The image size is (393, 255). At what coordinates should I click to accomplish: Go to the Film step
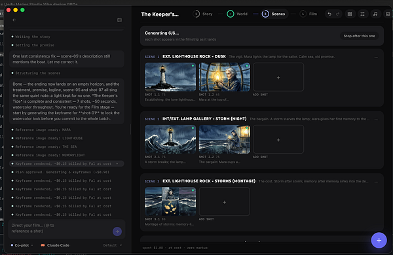click(x=309, y=14)
